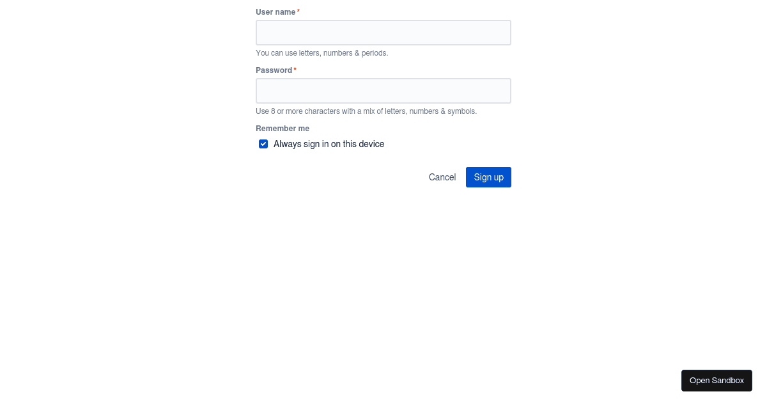Click inside the Password input field
This screenshot has height=403, width=767.
(383, 90)
